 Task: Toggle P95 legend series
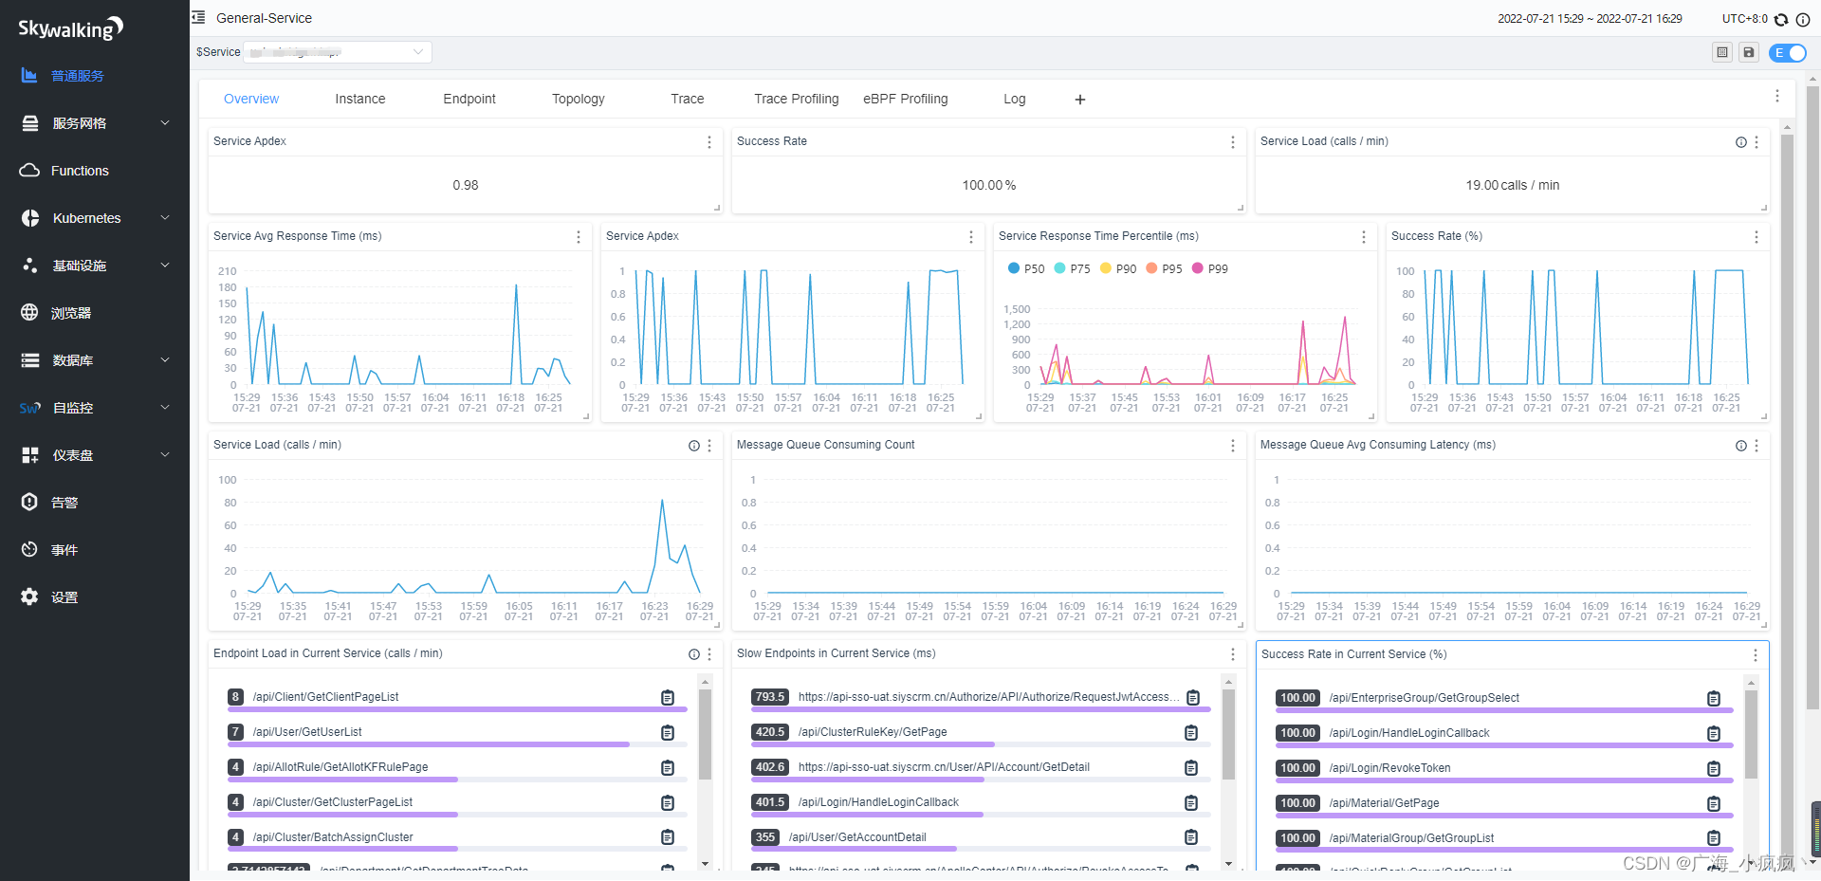coord(1165,269)
